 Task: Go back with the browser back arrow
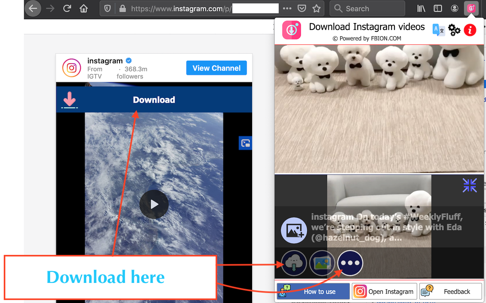[33, 8]
